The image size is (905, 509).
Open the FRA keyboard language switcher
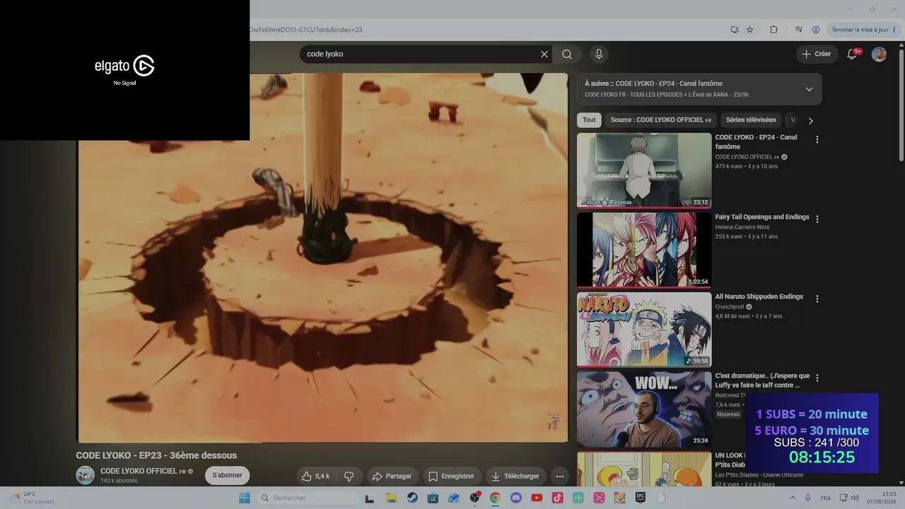[826, 498]
